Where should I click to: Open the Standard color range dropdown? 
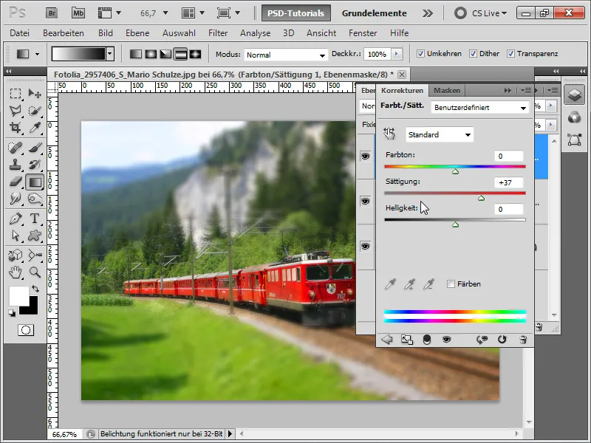[x=440, y=135]
